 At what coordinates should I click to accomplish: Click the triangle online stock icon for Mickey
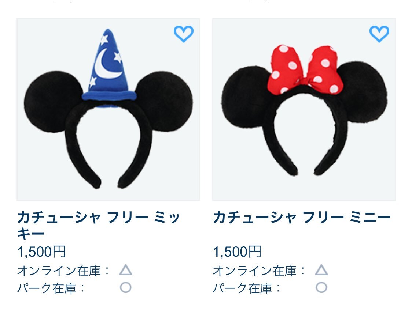point(126,270)
